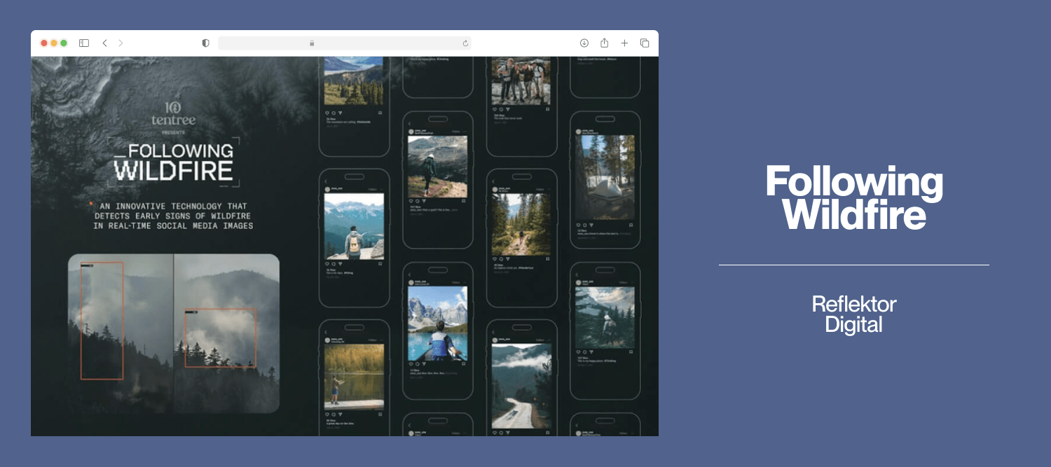Open the woman hiking uphill post photo
This screenshot has height=467, width=1051.
click(437, 166)
